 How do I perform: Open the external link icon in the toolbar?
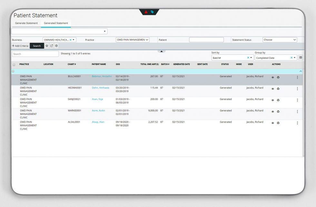[52, 46]
